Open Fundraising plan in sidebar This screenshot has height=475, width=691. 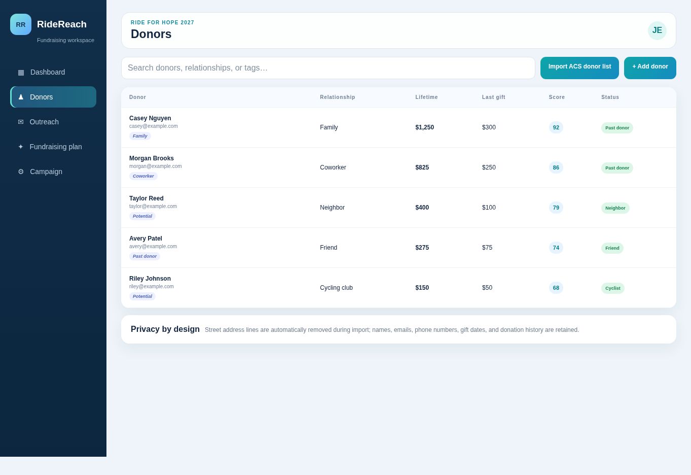point(53,147)
